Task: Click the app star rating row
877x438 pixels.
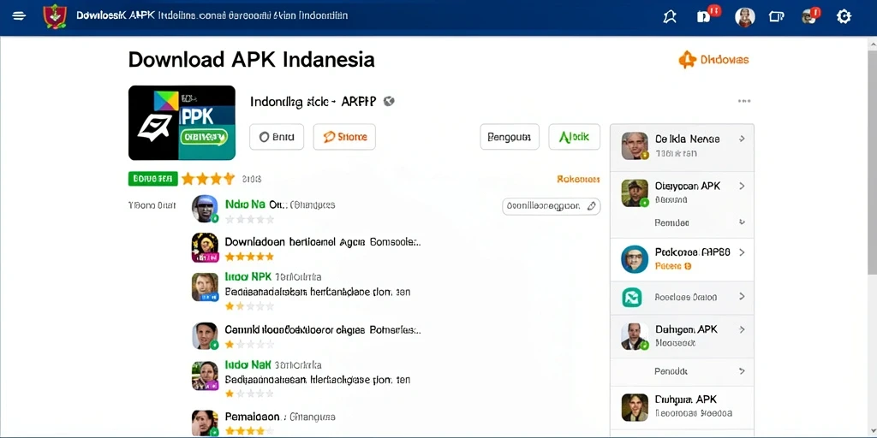Action: tap(208, 179)
